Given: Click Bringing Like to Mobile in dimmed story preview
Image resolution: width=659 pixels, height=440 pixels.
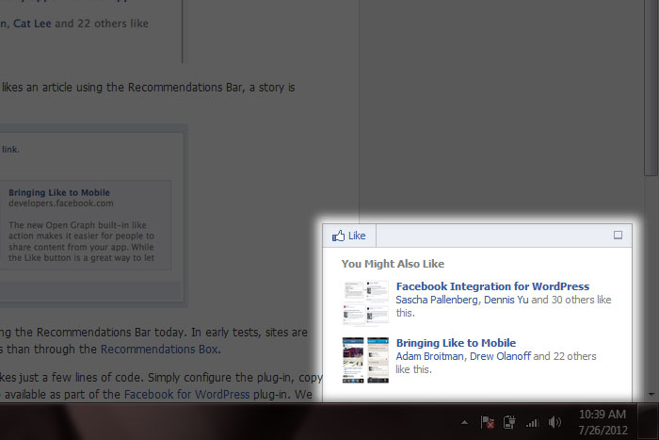Looking at the screenshot, I should coord(59,192).
